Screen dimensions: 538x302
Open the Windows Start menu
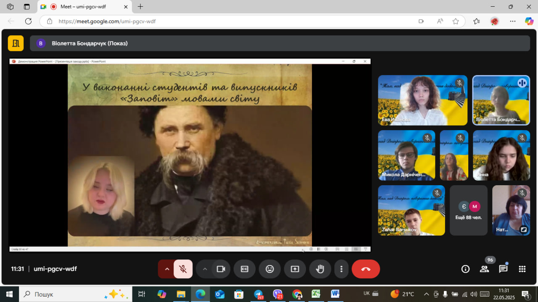tap(9, 294)
